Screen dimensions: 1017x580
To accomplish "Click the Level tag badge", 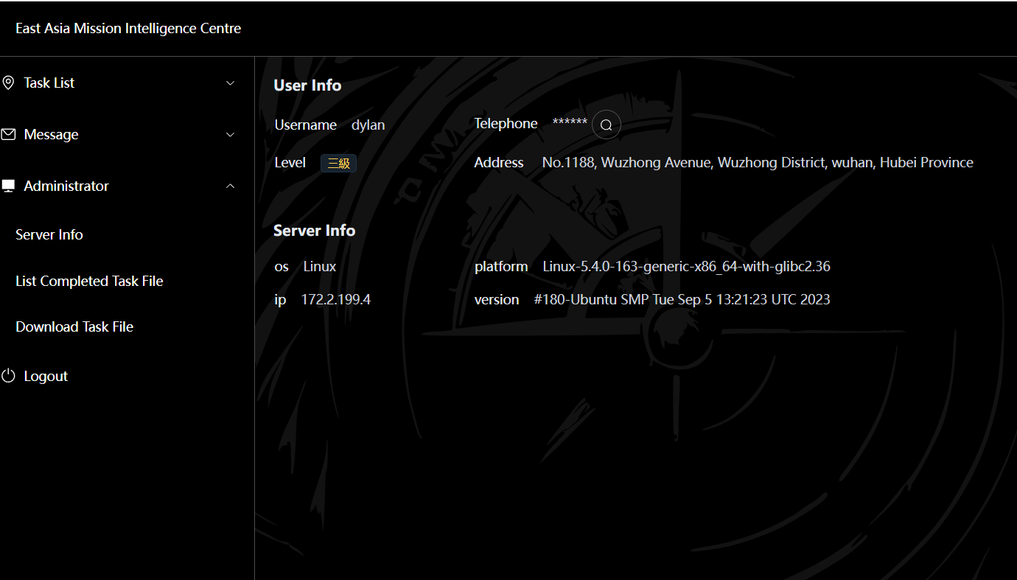I will (338, 164).
